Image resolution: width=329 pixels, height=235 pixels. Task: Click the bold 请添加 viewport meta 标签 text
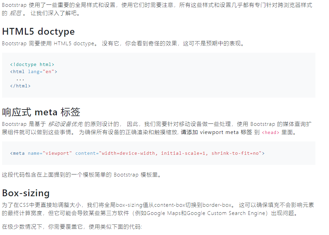pyautogui.click(x=217, y=132)
